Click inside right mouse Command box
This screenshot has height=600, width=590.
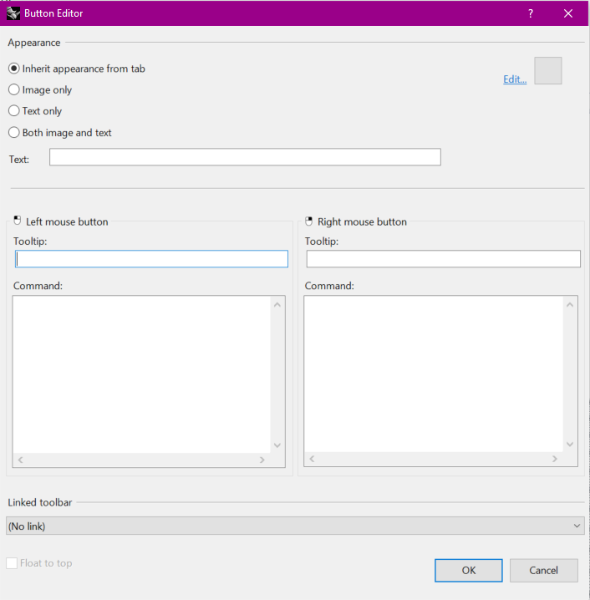[433, 374]
